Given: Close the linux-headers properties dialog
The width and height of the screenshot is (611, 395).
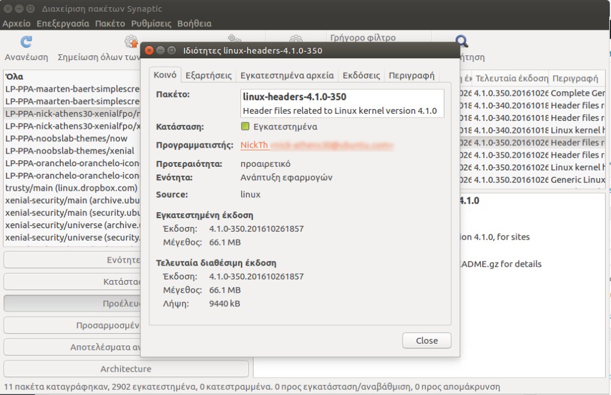Looking at the screenshot, I should coord(427,340).
